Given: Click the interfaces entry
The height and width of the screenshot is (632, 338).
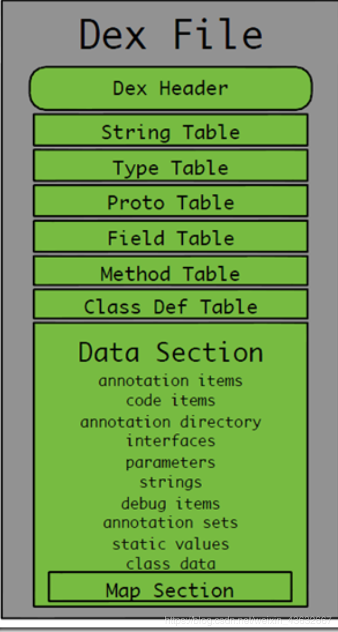Looking at the screenshot, I should (171, 440).
